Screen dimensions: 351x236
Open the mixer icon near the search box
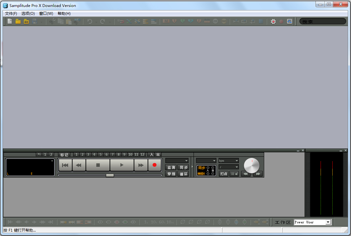[x=289, y=21]
